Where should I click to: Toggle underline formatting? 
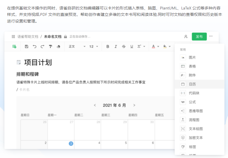[132, 47]
